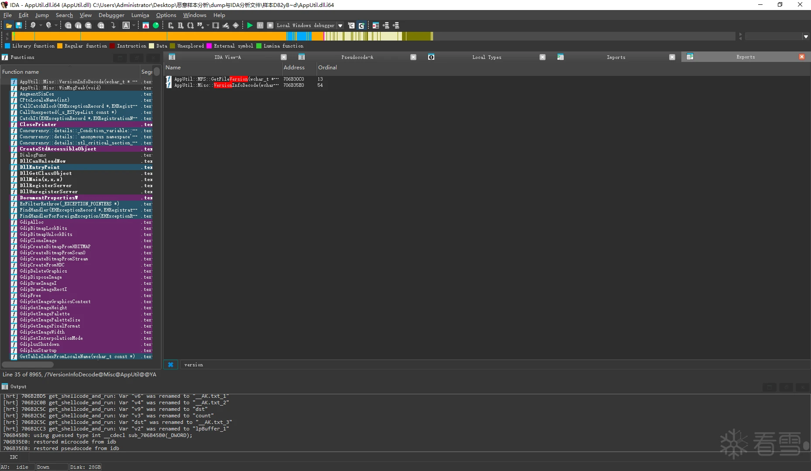Screen dimensions: 811x471
Task: Toggle the highlighted 'C' refresh icon
Action: coord(361,26)
